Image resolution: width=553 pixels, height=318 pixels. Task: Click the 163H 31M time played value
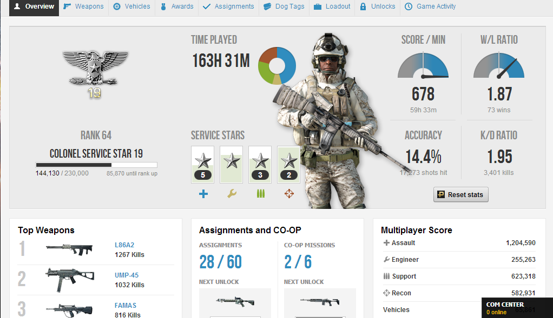221,60
